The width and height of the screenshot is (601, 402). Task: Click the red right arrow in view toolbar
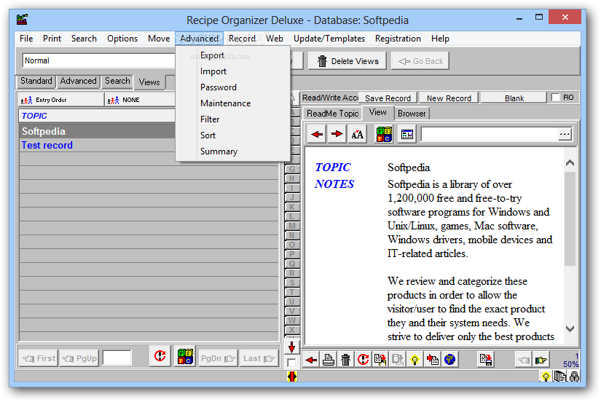(x=337, y=134)
